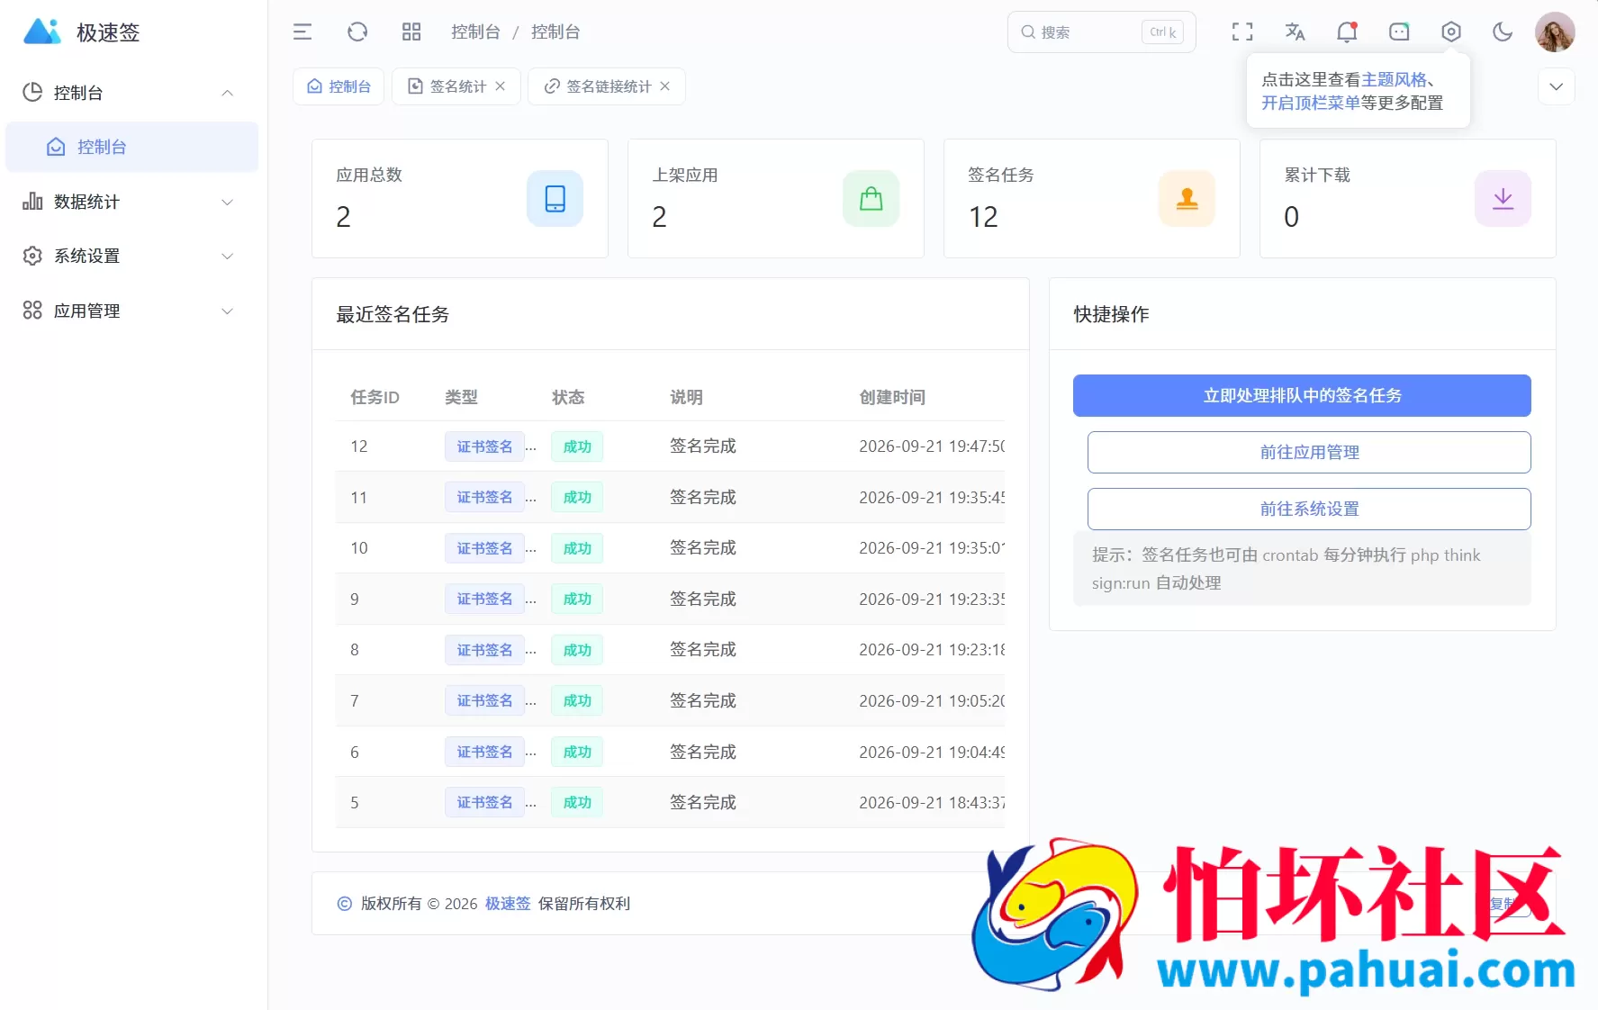Click the 极速签 logo icon
This screenshot has height=1010, width=1598.
(x=41, y=32)
